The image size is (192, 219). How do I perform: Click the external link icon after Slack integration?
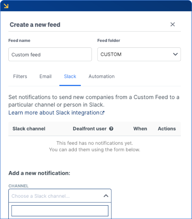pos(102,113)
